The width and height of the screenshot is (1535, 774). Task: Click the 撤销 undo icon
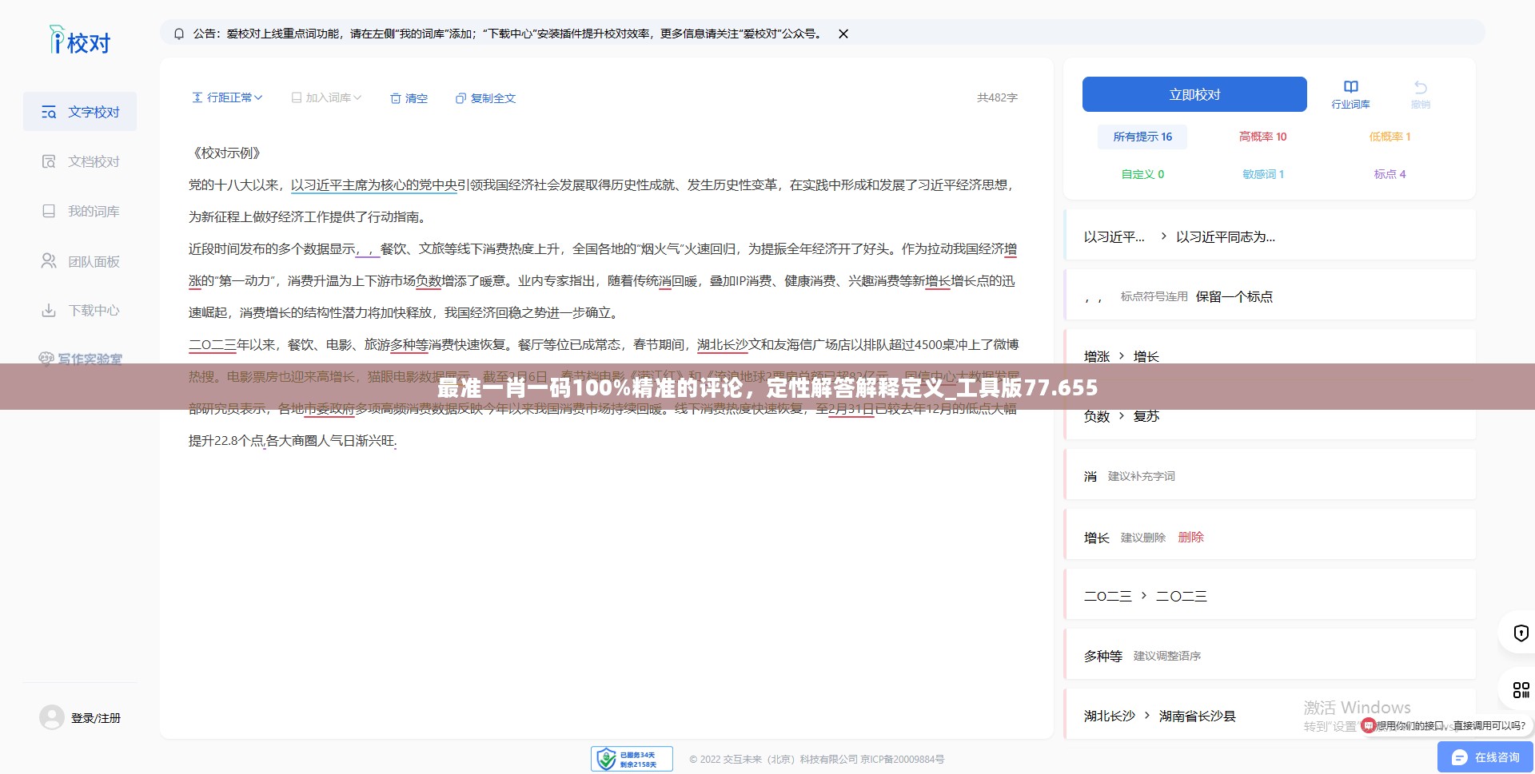pyautogui.click(x=1421, y=94)
